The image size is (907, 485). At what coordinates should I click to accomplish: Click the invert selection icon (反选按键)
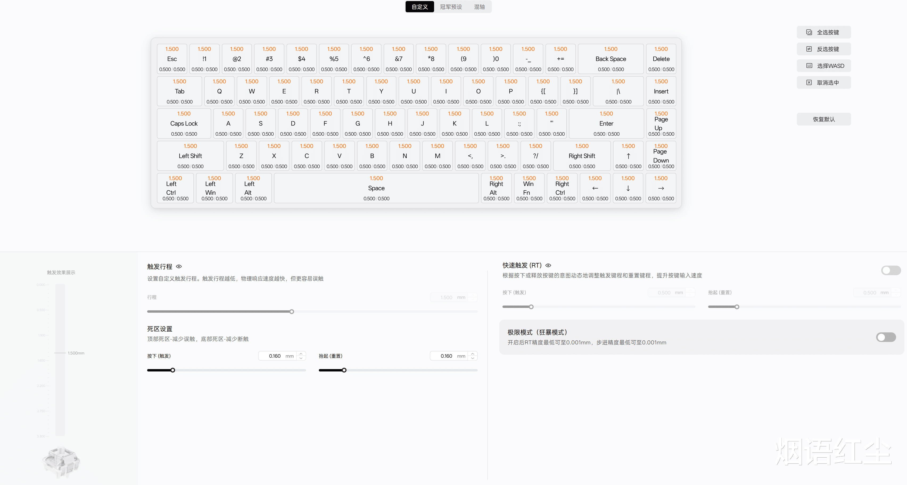click(809, 49)
